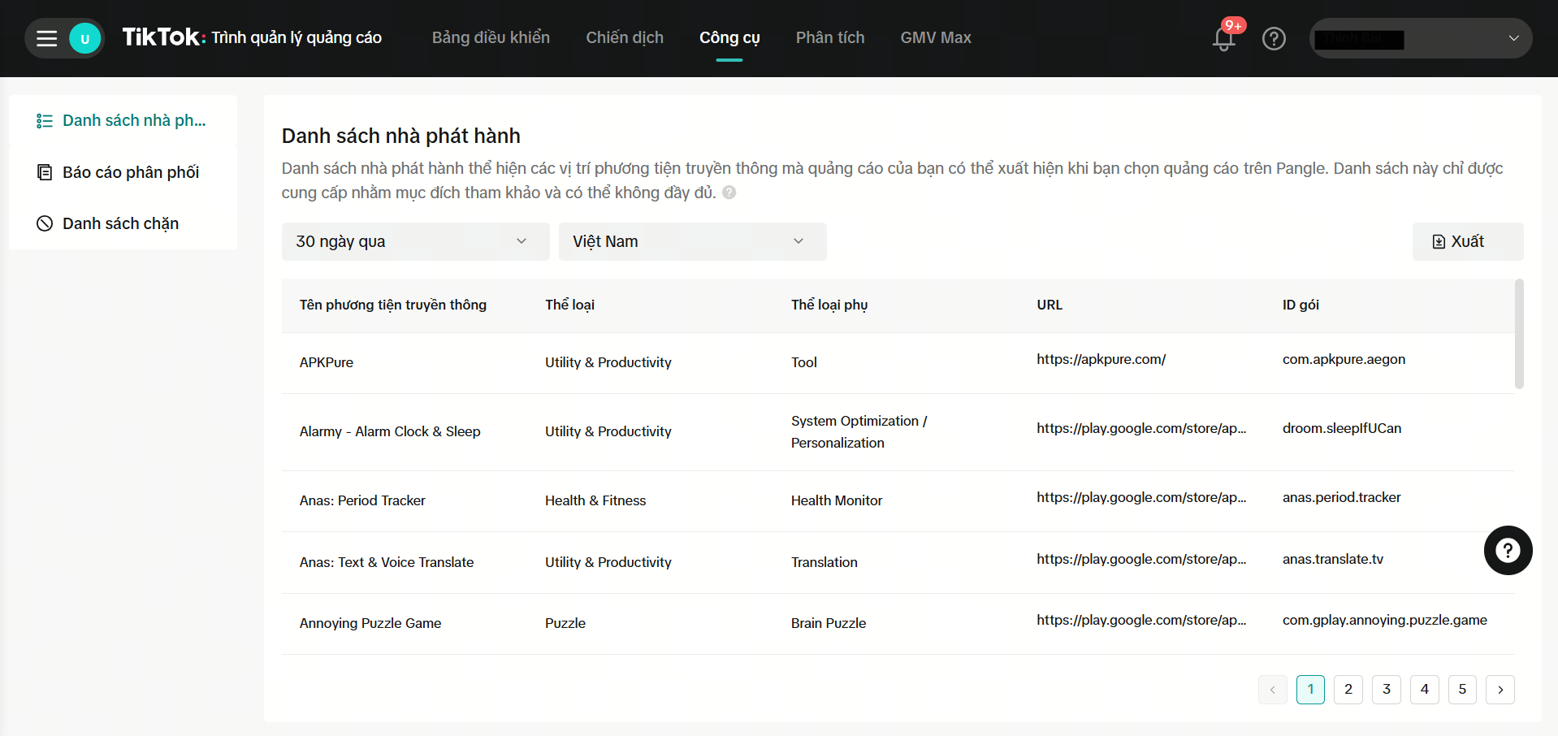
Task: Click the Brain Puzzle subcategory cell
Action: 829,623
